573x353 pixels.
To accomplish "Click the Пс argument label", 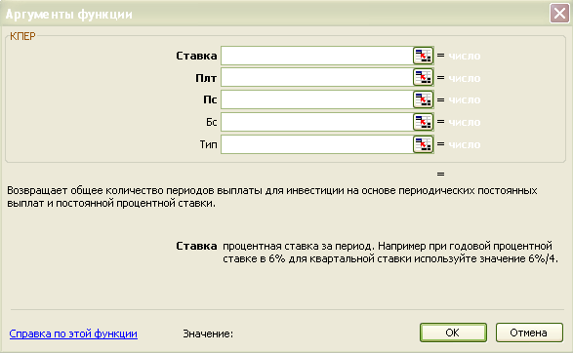I will 210,99.
